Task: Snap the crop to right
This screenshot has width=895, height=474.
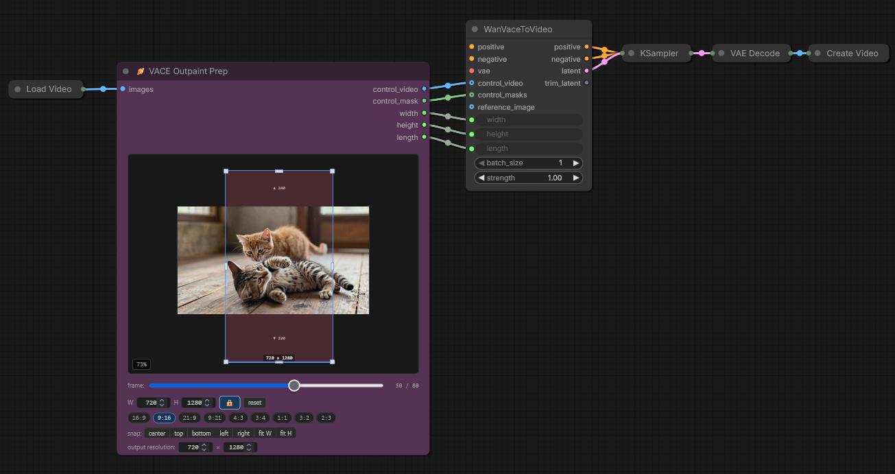Action: (x=243, y=434)
